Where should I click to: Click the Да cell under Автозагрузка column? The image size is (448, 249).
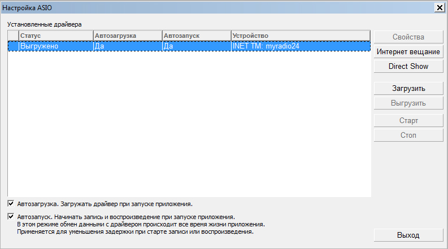click(127, 46)
